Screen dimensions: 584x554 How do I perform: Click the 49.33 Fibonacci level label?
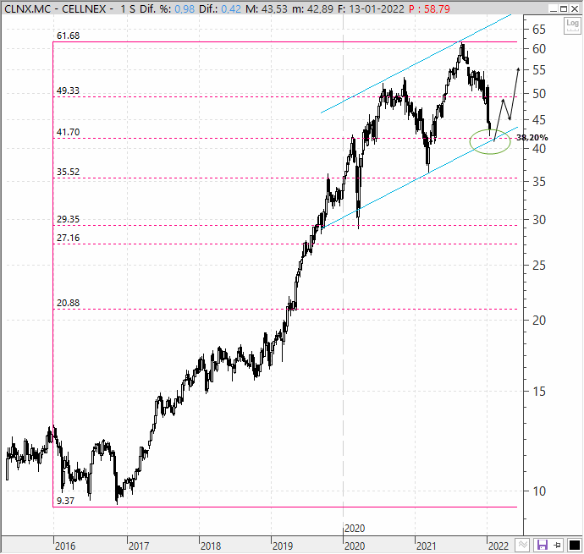69,91
